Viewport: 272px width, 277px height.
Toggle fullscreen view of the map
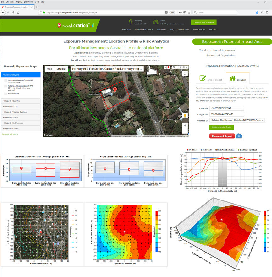pyautogui.click(x=185, y=73)
